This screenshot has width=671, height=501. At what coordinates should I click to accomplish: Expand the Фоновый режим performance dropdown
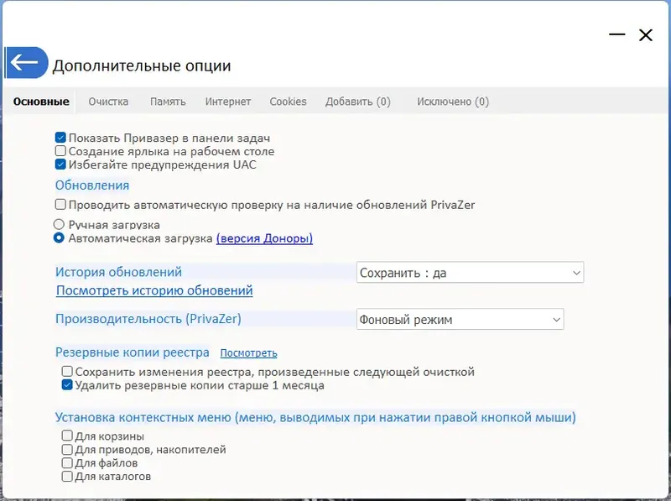coord(460,319)
